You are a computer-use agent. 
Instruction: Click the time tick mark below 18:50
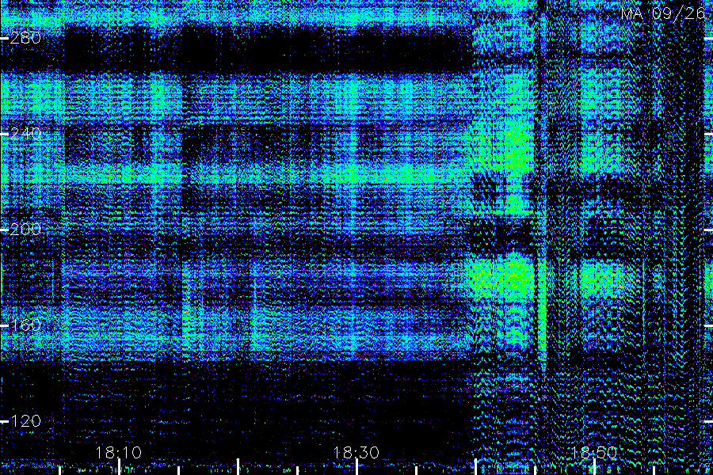tap(595, 467)
